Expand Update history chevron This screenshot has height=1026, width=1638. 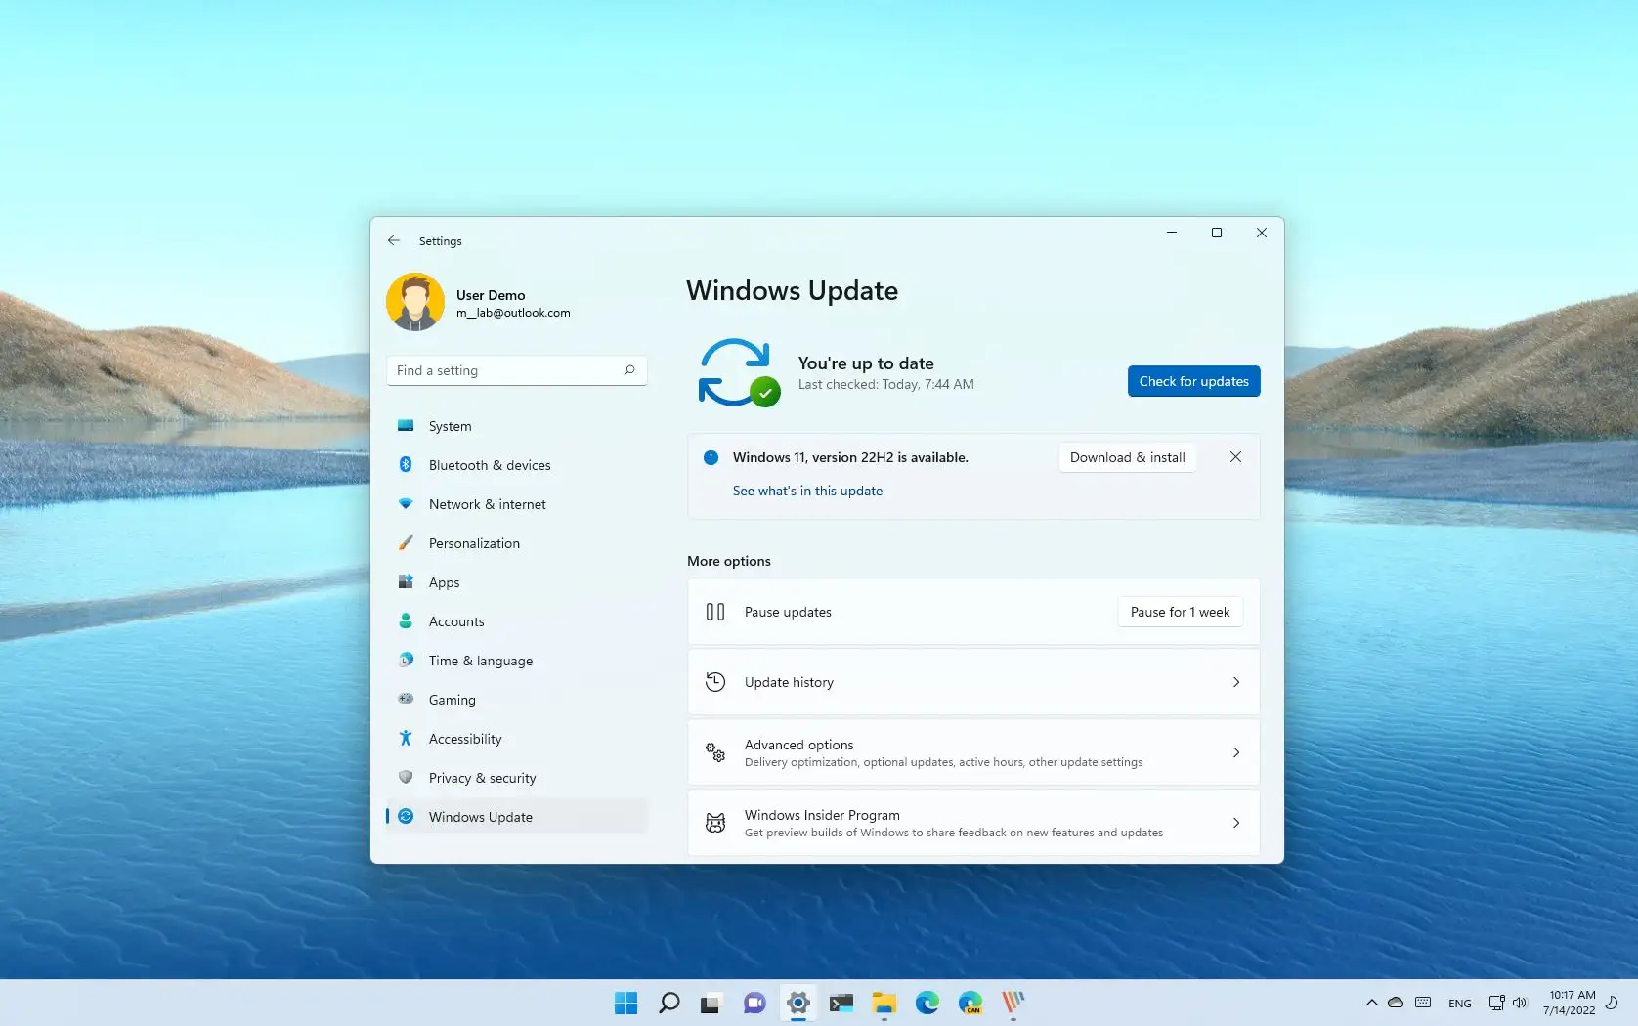pyautogui.click(x=1236, y=682)
